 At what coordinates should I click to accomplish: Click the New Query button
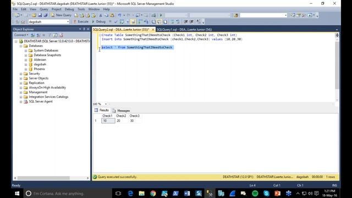pyautogui.click(x=61, y=15)
